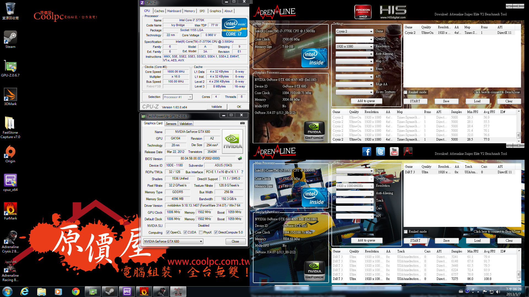Open the Twitter icon in the Adrenaline DiRT 3 window
529x297 pixels.
[380, 152]
